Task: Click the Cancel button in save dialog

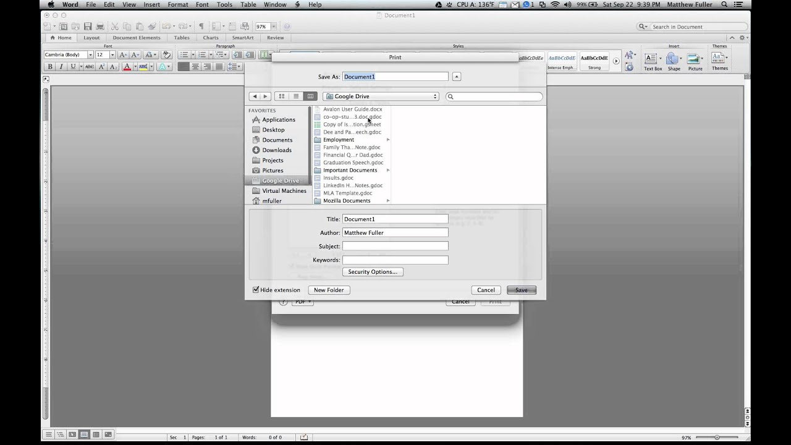Action: (x=486, y=290)
